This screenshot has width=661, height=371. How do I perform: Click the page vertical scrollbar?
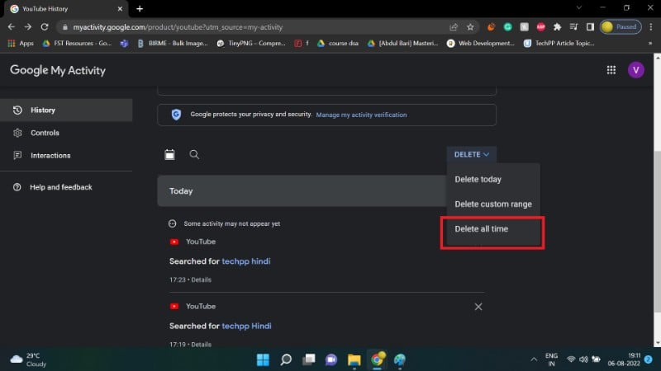pyautogui.click(x=657, y=232)
